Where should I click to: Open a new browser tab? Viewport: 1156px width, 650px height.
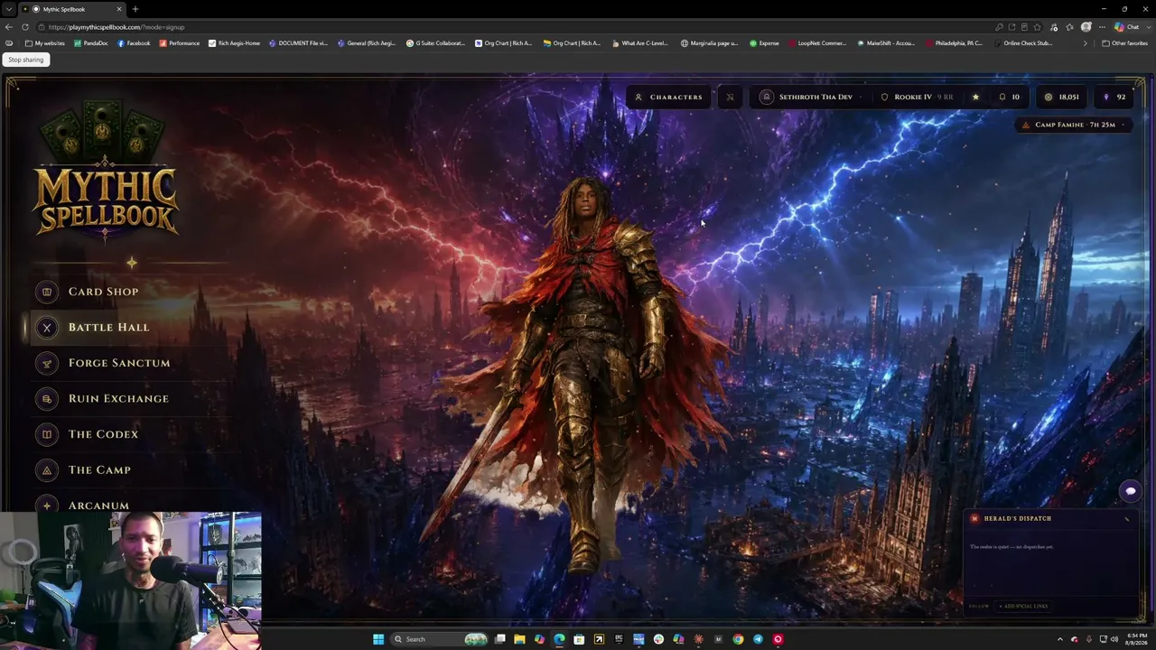(135, 9)
